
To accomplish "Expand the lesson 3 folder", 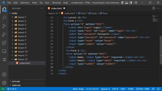I will click(12, 25).
